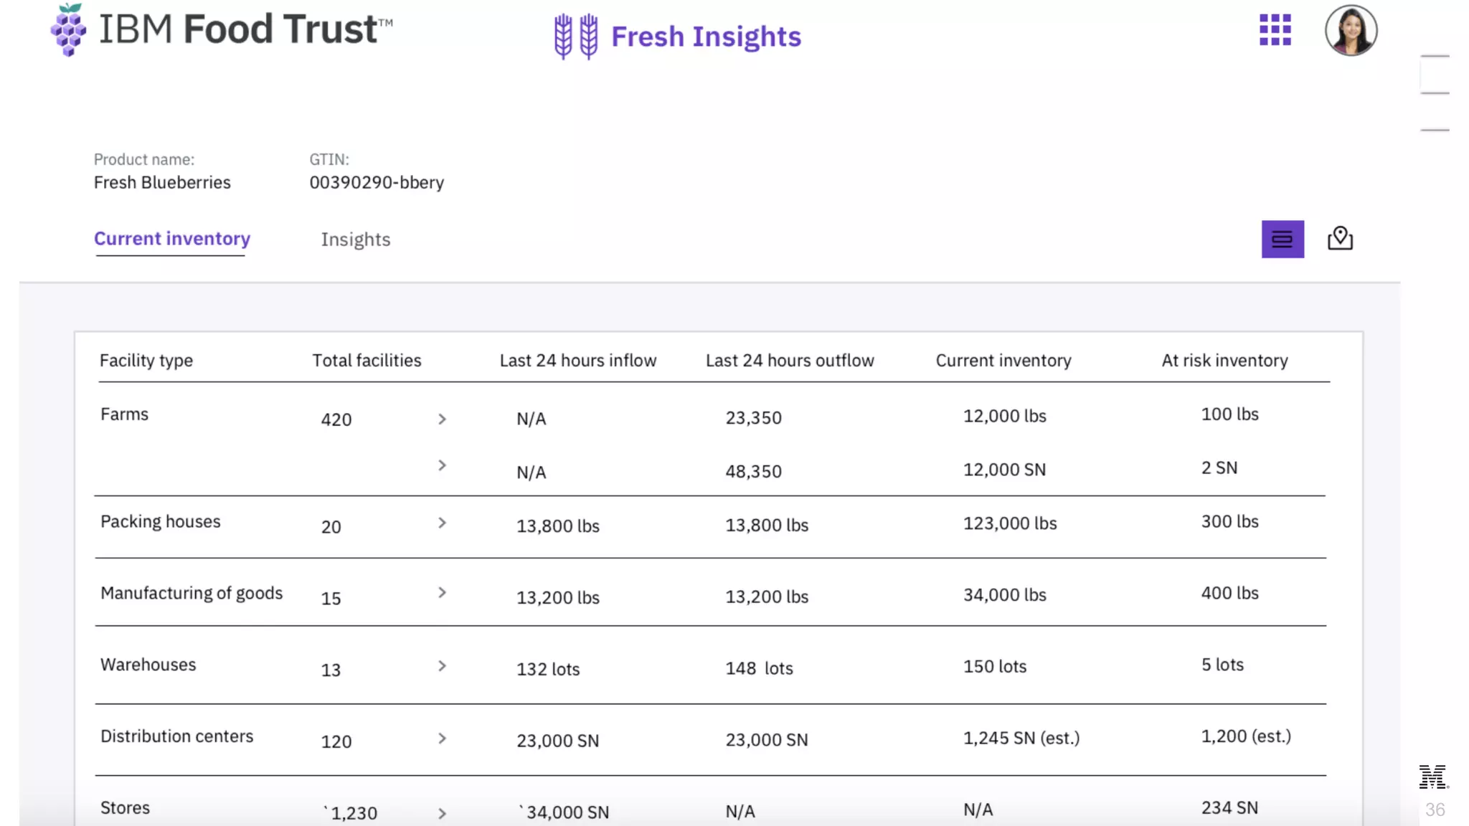Click the Fresh Insights wheat icon
The image size is (1469, 826).
tap(576, 36)
